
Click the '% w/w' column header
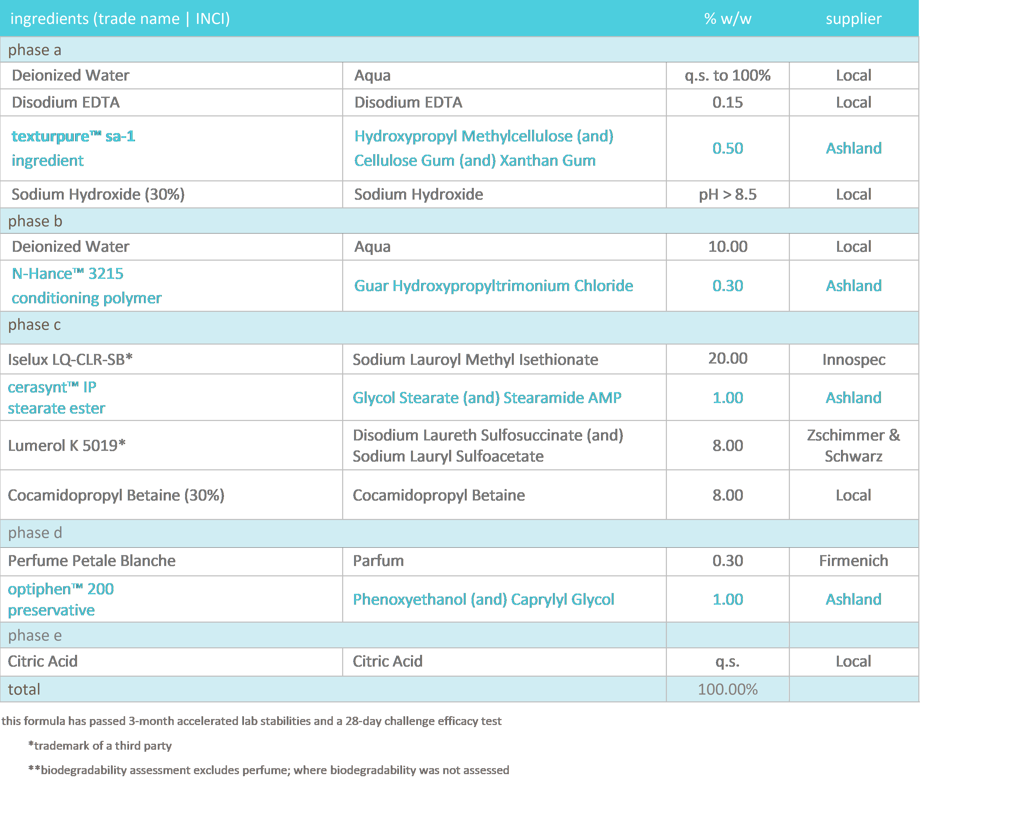point(727,19)
